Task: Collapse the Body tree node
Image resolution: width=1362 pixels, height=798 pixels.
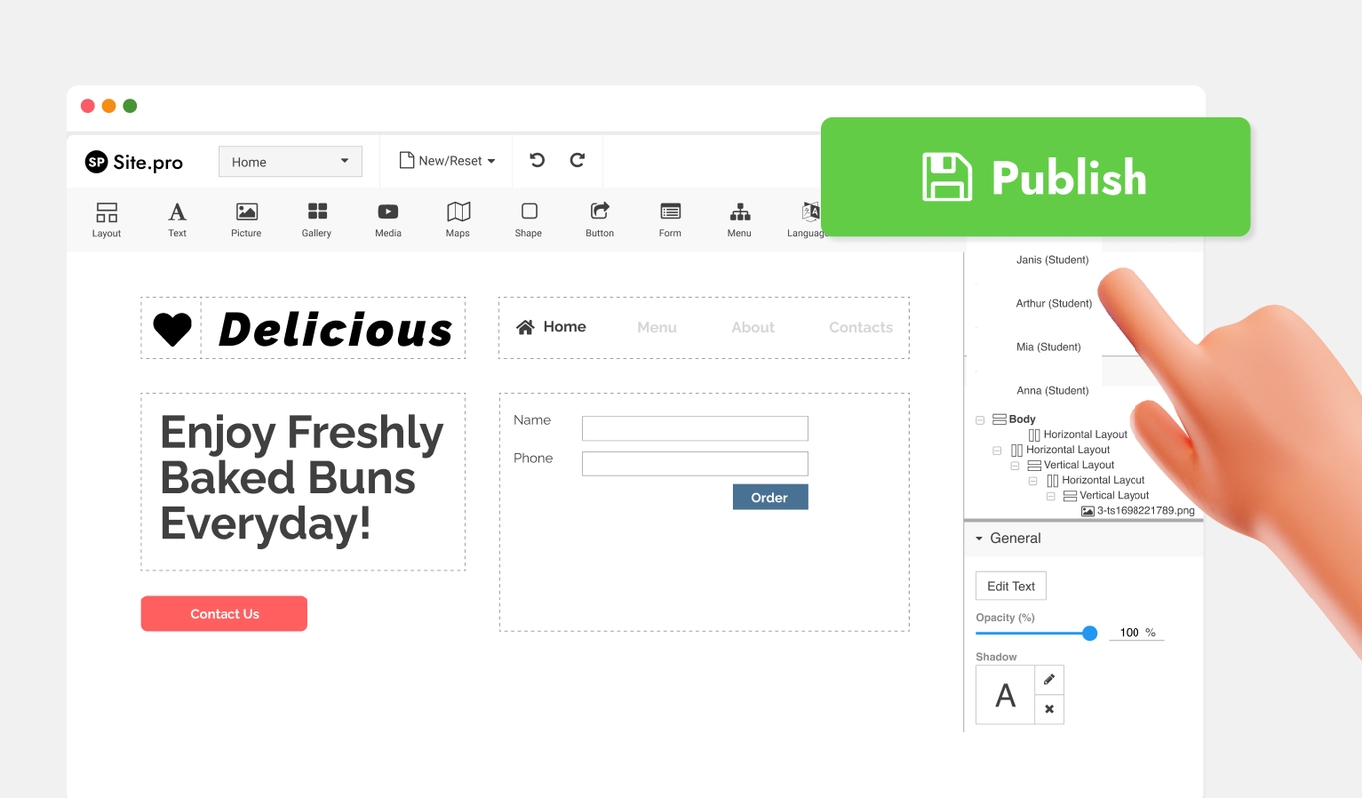Action: click(x=980, y=420)
